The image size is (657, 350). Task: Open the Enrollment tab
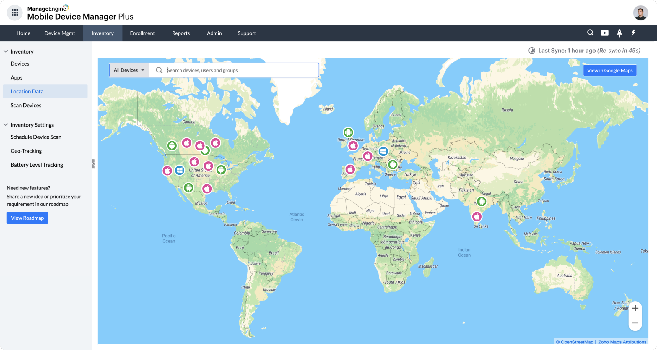(x=142, y=33)
